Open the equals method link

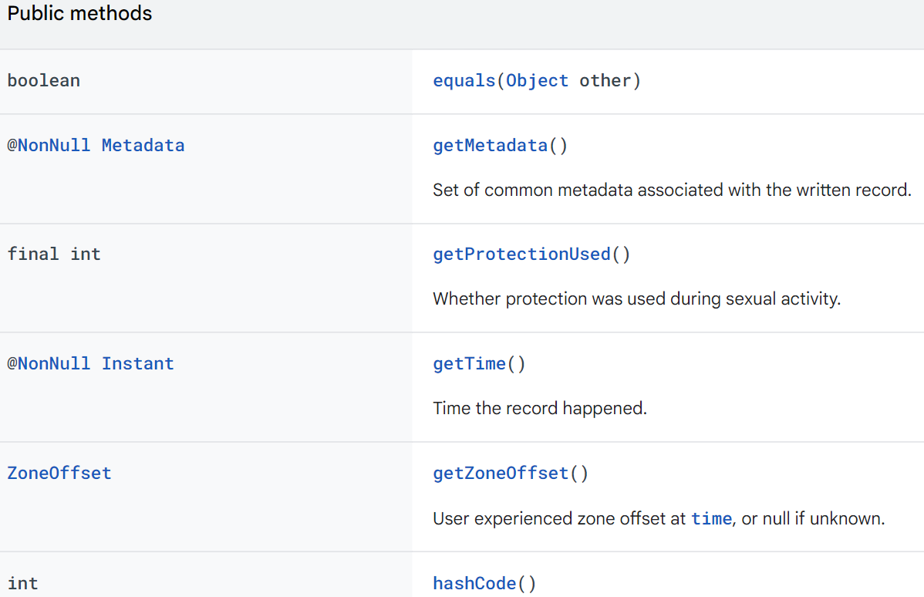[x=464, y=81]
